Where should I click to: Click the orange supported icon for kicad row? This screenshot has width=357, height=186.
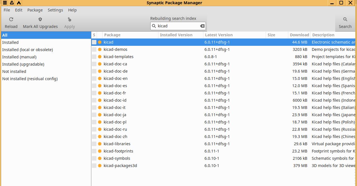(x=100, y=42)
